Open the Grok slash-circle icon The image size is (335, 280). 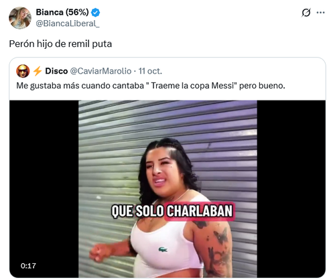[x=306, y=13]
